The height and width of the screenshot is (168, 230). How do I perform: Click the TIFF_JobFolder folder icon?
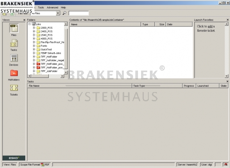coord(38,71)
